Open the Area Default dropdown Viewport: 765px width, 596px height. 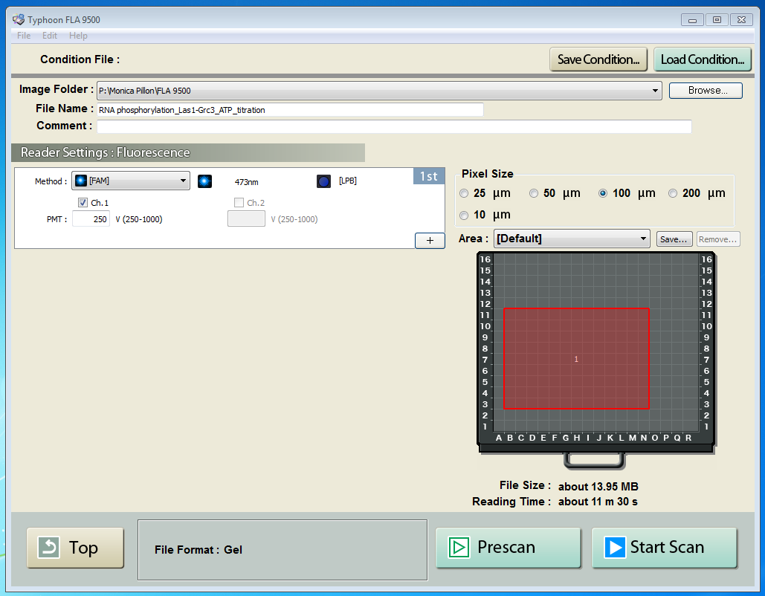572,239
